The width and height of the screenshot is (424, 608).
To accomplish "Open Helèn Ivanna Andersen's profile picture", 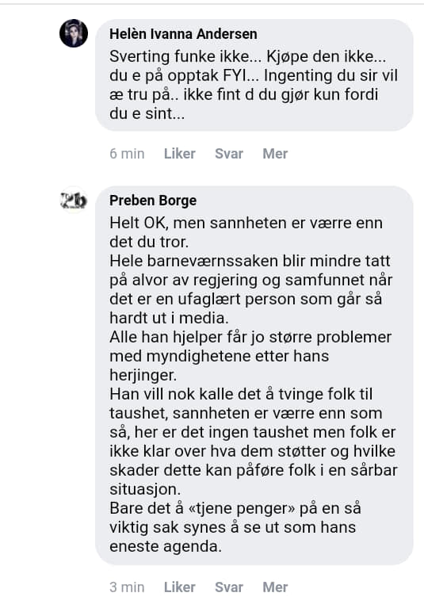I will 74,33.
